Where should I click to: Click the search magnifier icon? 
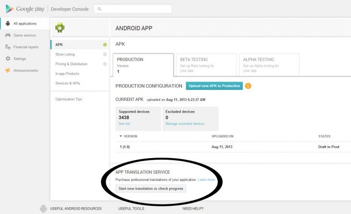[99, 9]
